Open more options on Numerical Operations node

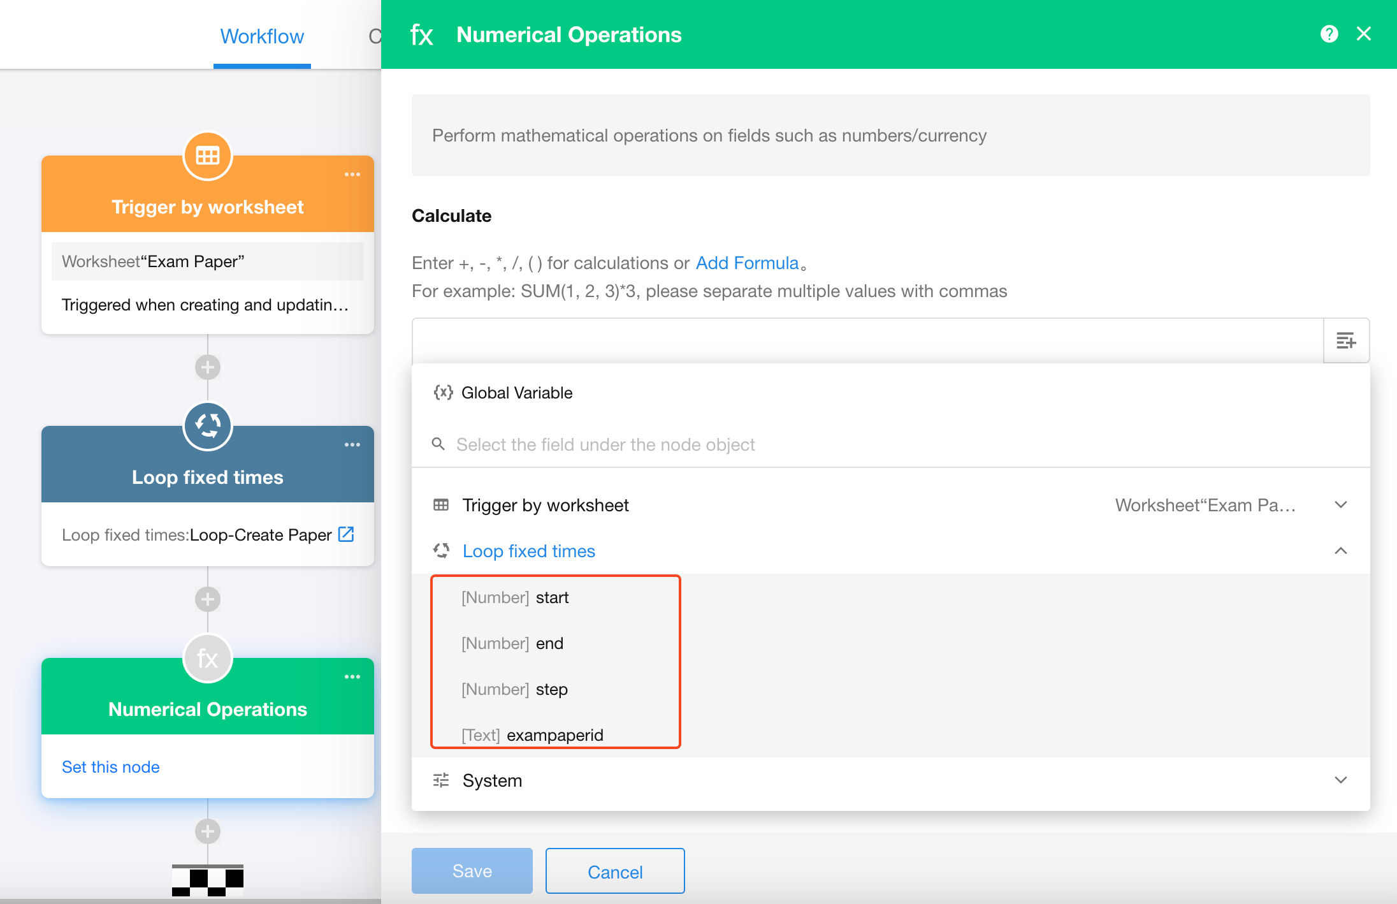tap(352, 677)
